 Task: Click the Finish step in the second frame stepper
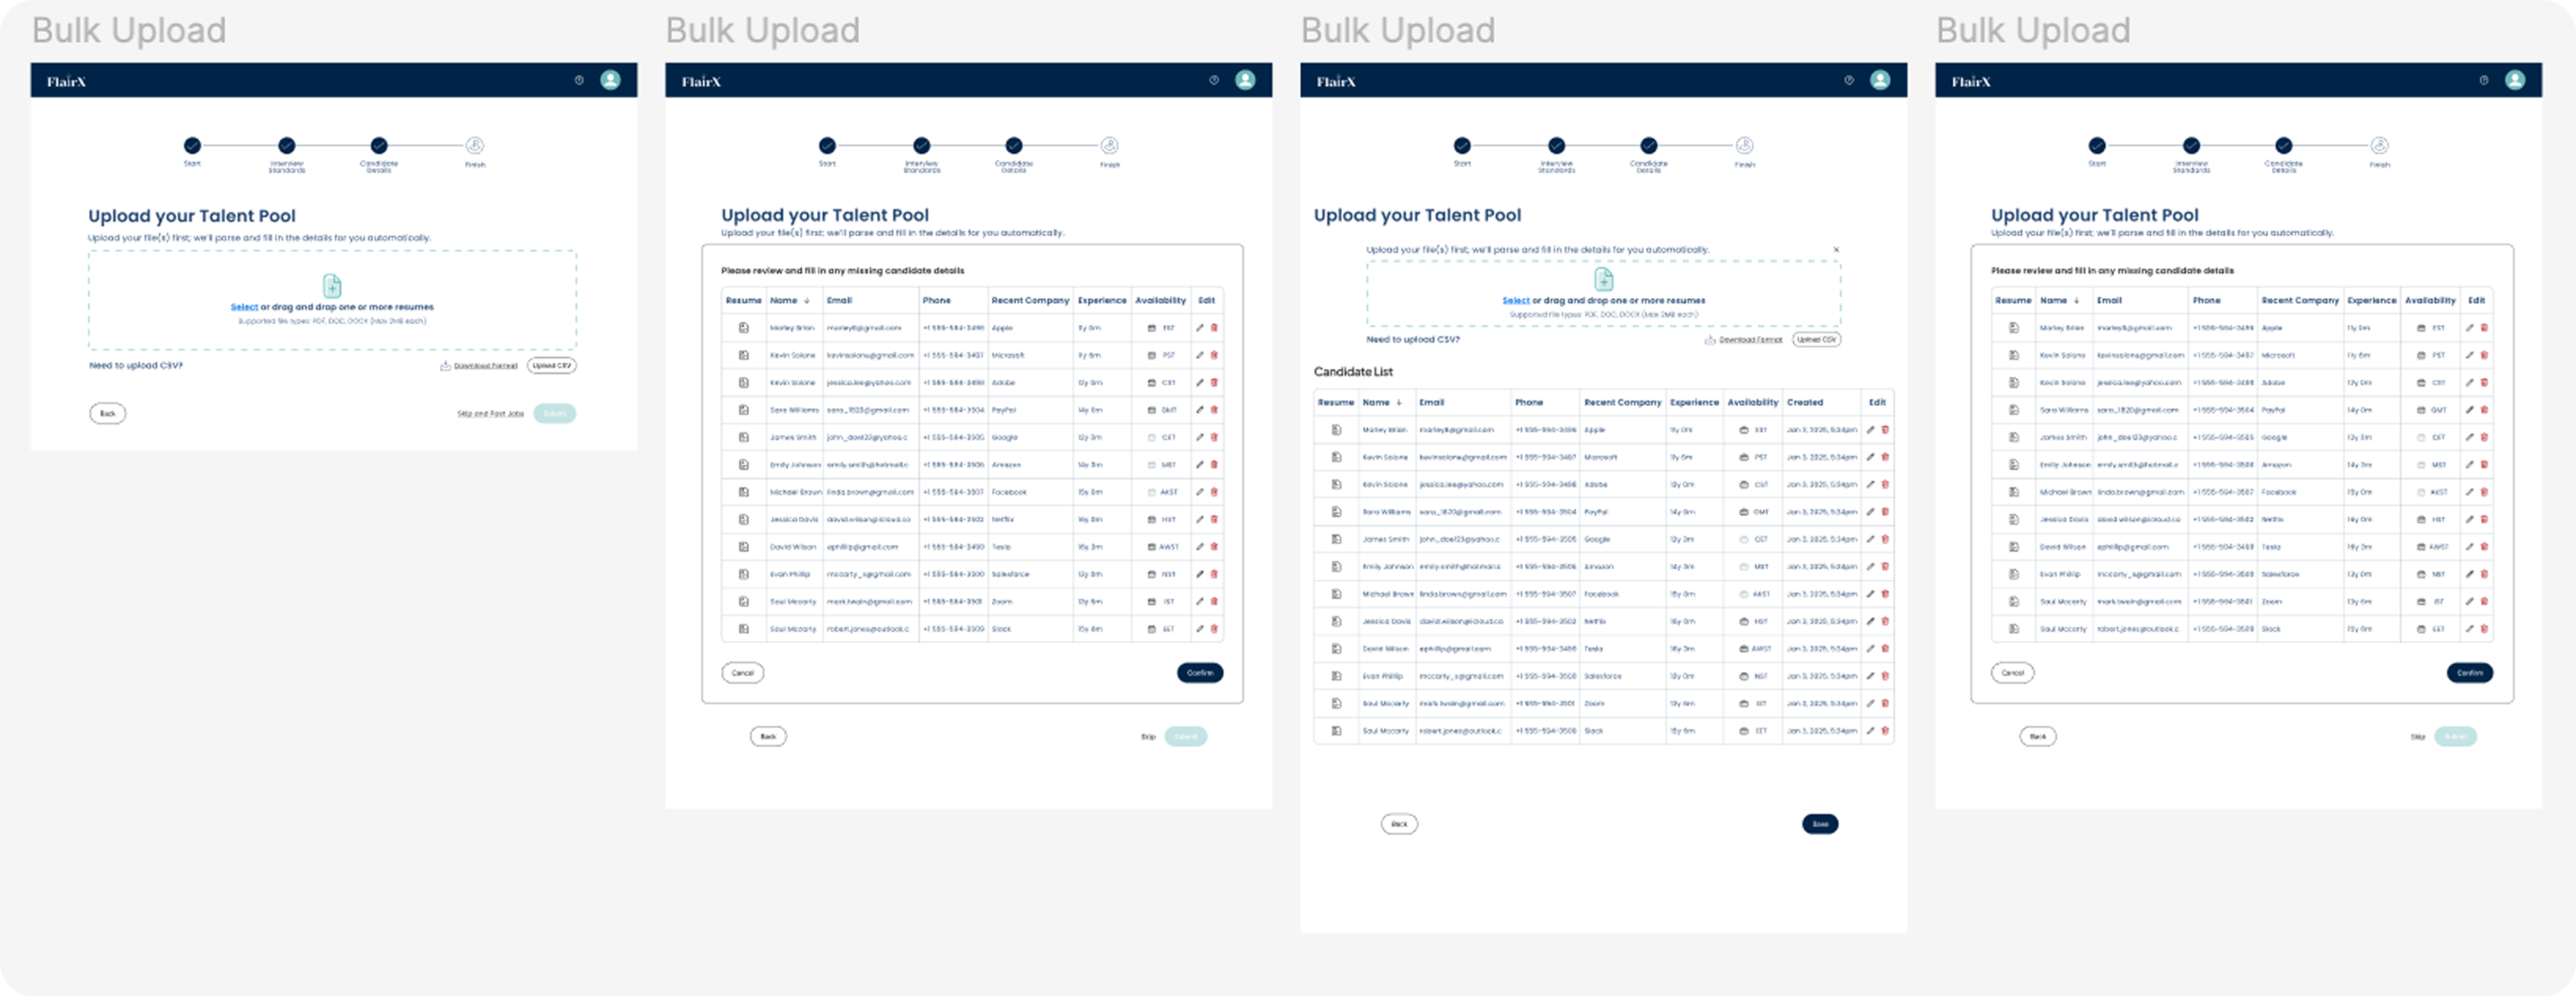[1109, 146]
